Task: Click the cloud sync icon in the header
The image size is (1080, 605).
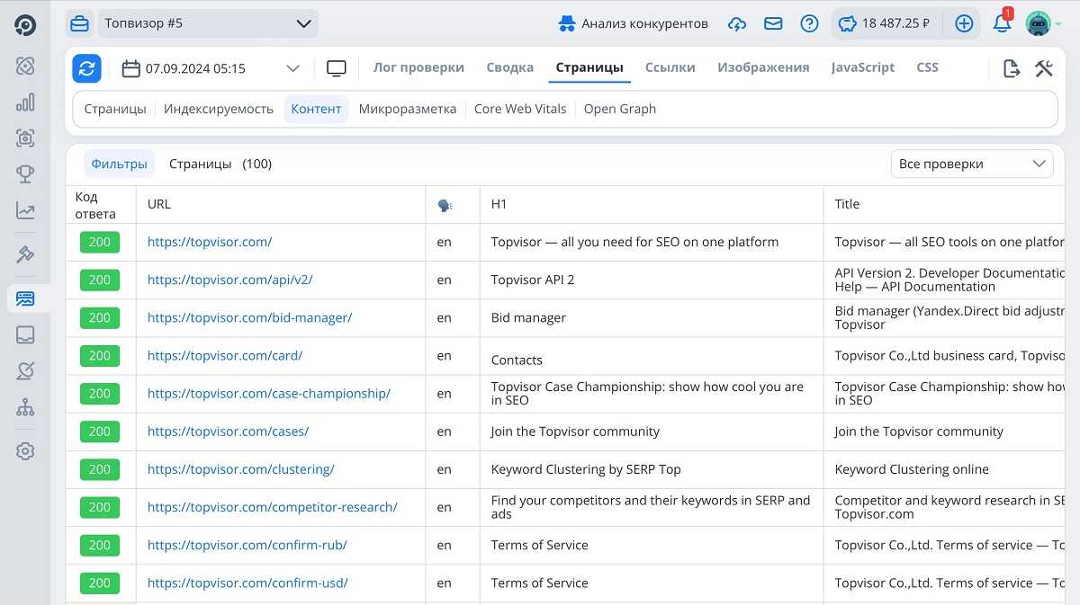Action: [x=737, y=23]
